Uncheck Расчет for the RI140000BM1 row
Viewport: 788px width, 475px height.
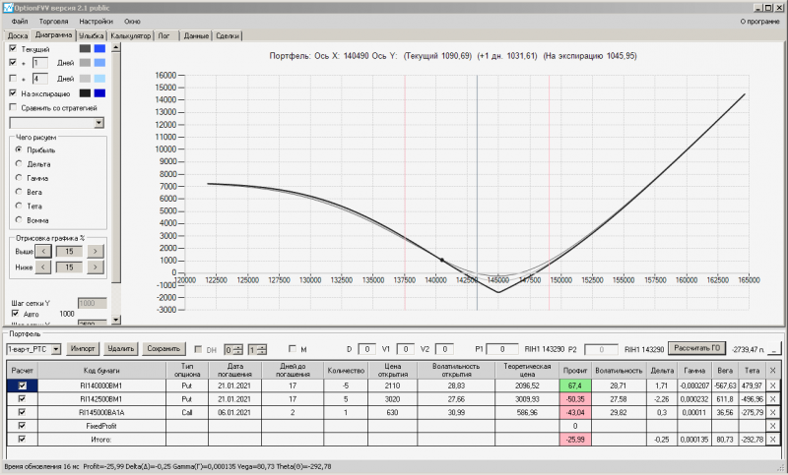click(x=22, y=386)
